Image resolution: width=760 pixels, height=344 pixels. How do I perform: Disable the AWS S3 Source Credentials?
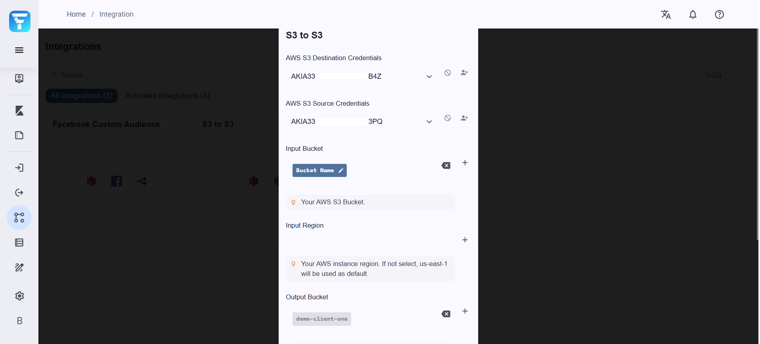click(447, 118)
